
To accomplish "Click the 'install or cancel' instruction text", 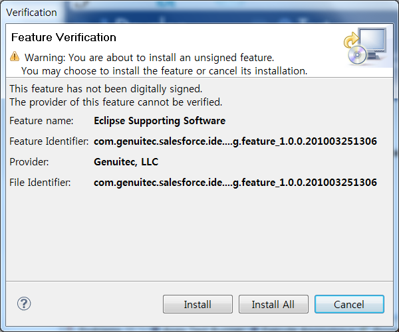I will 164,71.
